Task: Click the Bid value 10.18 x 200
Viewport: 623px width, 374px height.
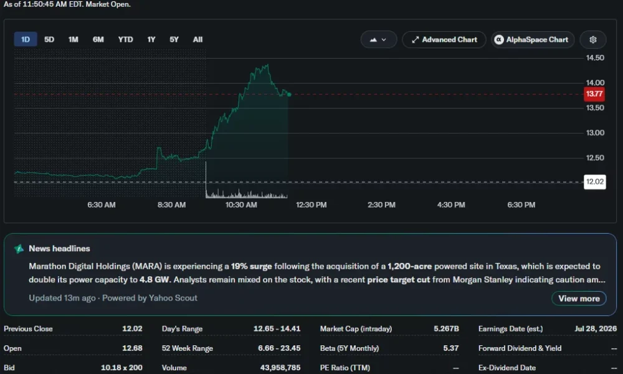Action: tap(121, 368)
